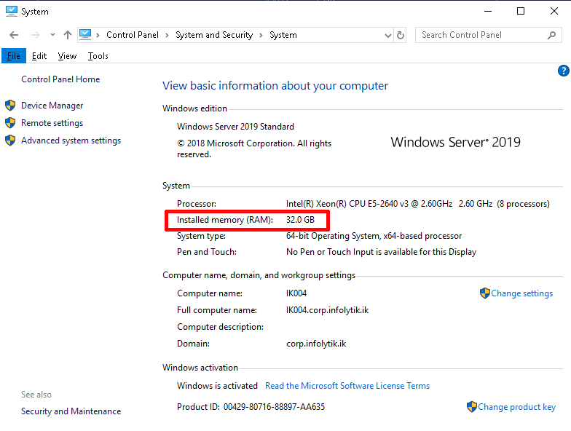Click the Domain value corp.infolytik.ik
Screen dimensions: 571x431
[316, 344]
